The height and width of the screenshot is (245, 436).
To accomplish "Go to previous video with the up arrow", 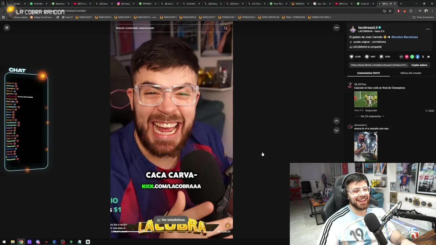I will [336, 121].
